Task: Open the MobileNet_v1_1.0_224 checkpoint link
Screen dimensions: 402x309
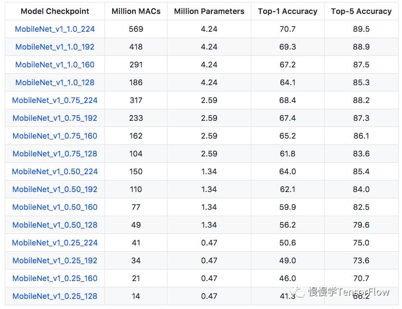Action: [x=55, y=29]
